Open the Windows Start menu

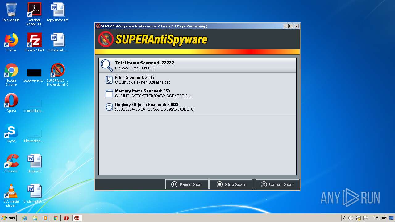click(x=9, y=218)
